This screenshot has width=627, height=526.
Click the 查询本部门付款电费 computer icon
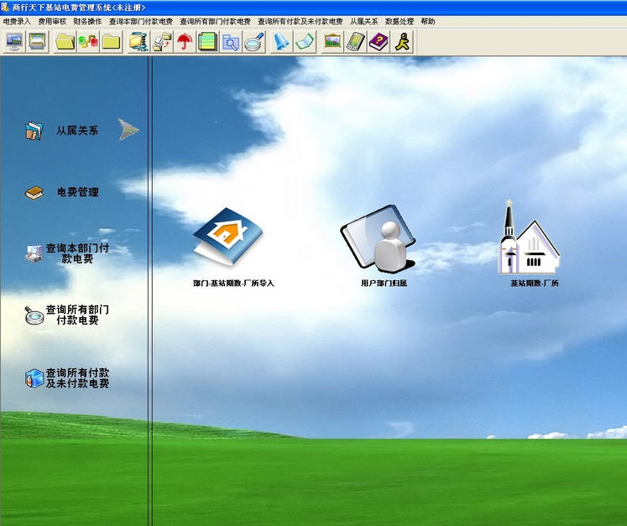pyautogui.click(x=34, y=253)
